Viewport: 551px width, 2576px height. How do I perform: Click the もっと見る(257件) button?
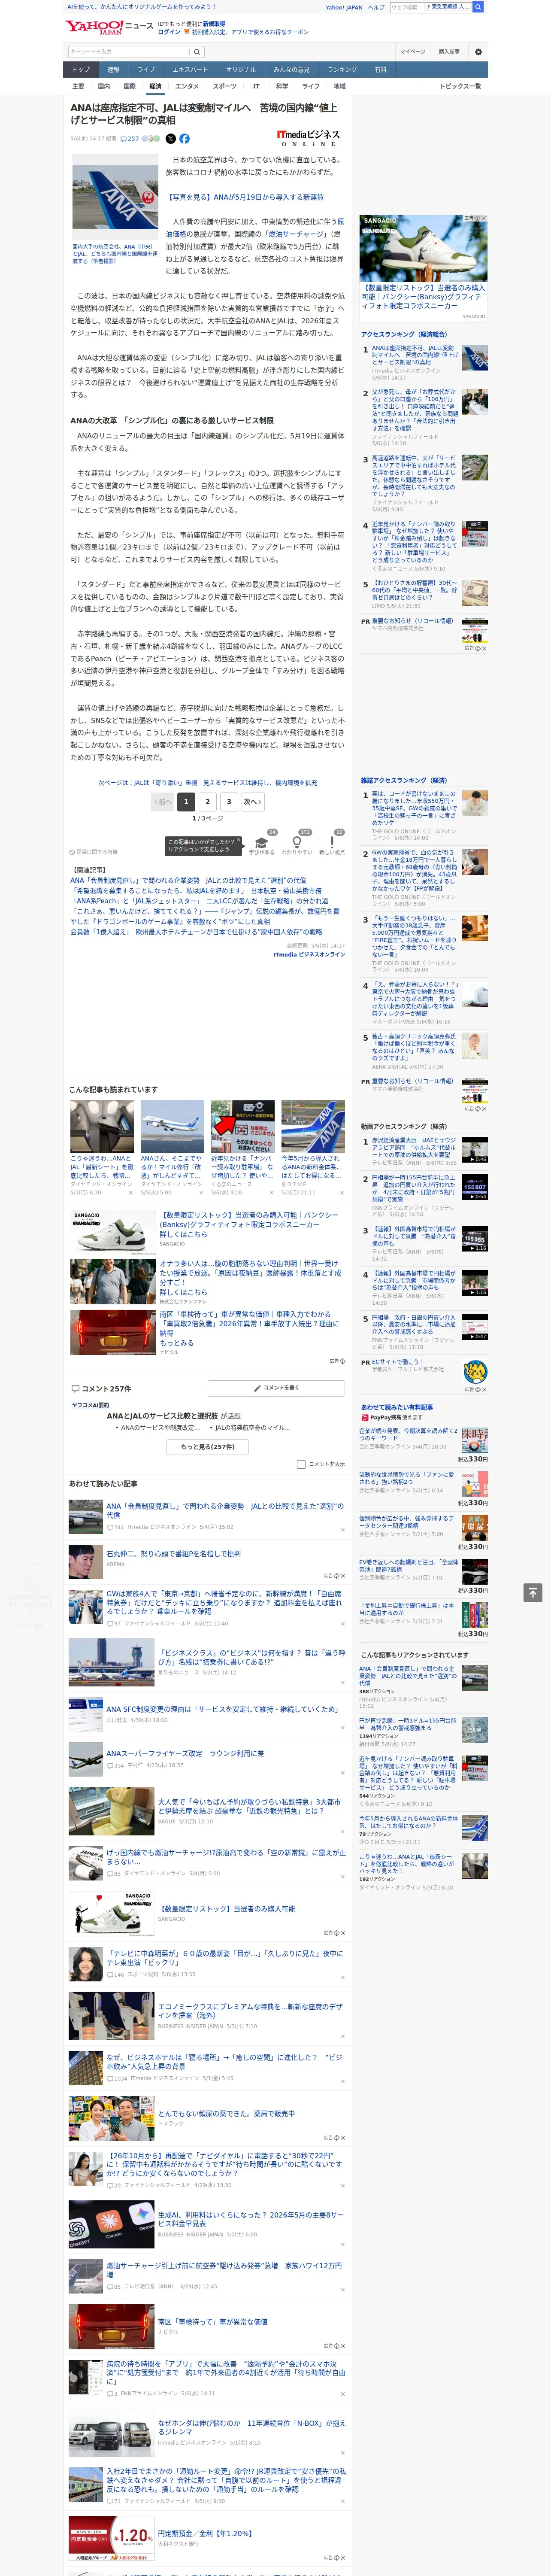pyautogui.click(x=208, y=1447)
